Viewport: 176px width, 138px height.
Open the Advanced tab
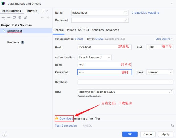[x=112, y=30]
